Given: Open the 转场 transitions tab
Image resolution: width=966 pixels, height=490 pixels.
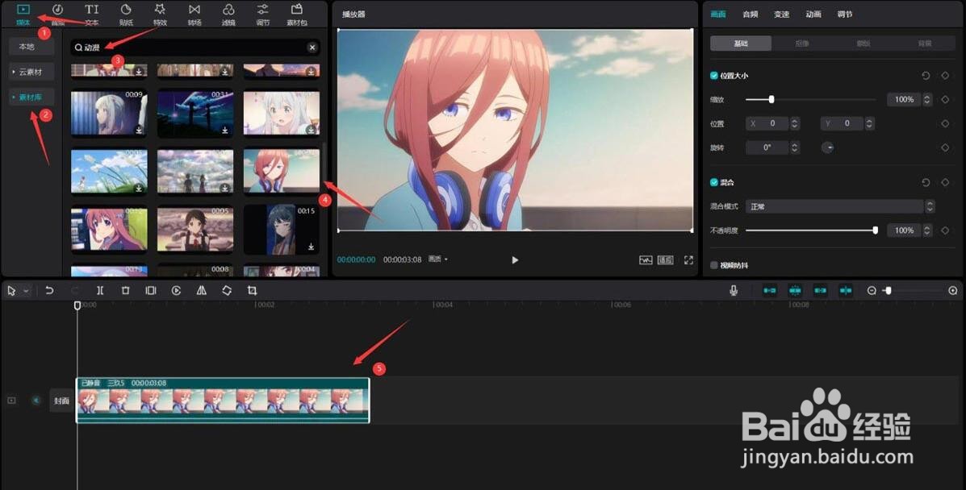Looking at the screenshot, I should (194, 15).
